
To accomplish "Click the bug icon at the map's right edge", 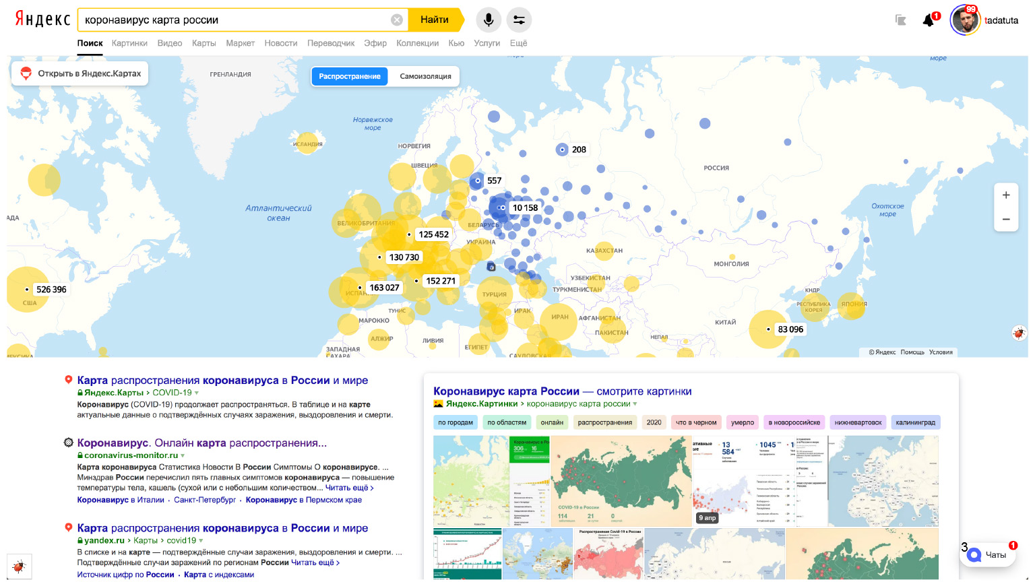I will (x=1020, y=332).
